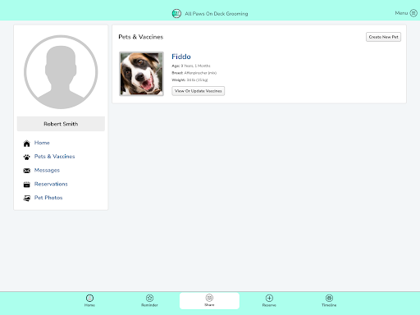Viewport: 420px width, 315px height.
Task: Click the Reservations calendar icon
Action: tap(26, 185)
